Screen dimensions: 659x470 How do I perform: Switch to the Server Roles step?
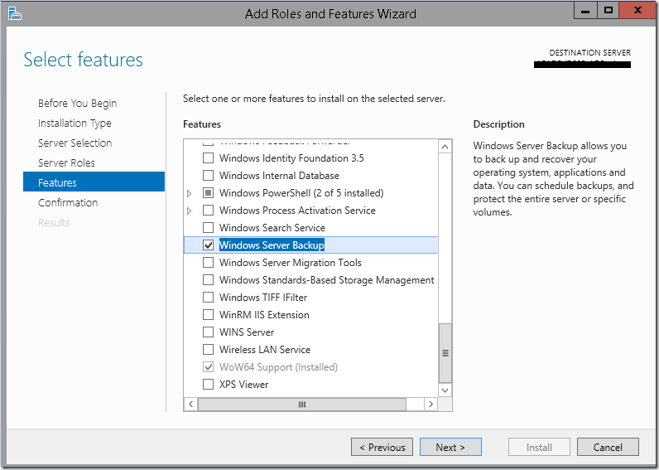(66, 162)
